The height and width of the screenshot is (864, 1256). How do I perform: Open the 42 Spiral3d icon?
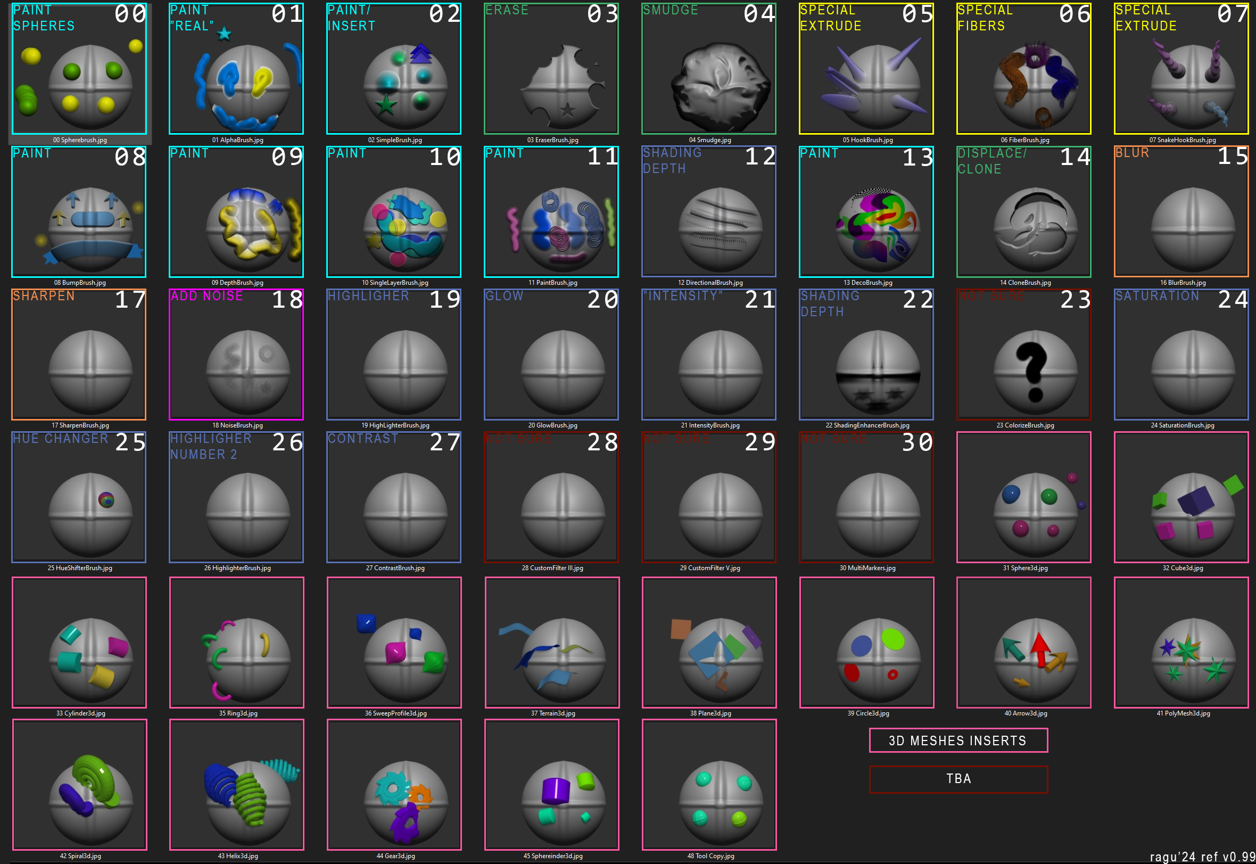pyautogui.click(x=79, y=785)
